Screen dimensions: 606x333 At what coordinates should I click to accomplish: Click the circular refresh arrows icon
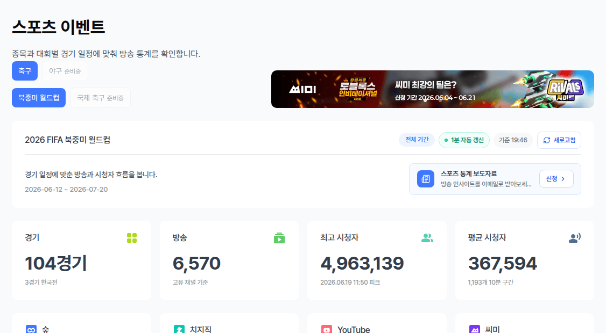546,141
